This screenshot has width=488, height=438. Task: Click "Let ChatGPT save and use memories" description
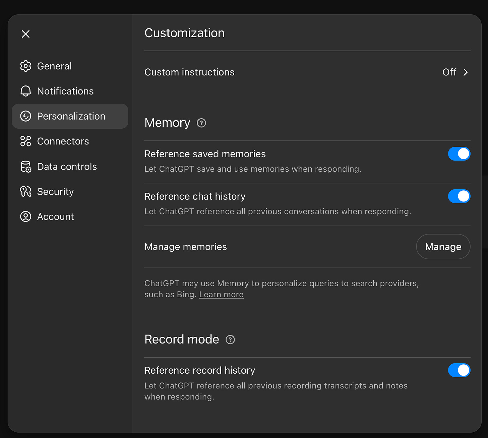coord(253,169)
